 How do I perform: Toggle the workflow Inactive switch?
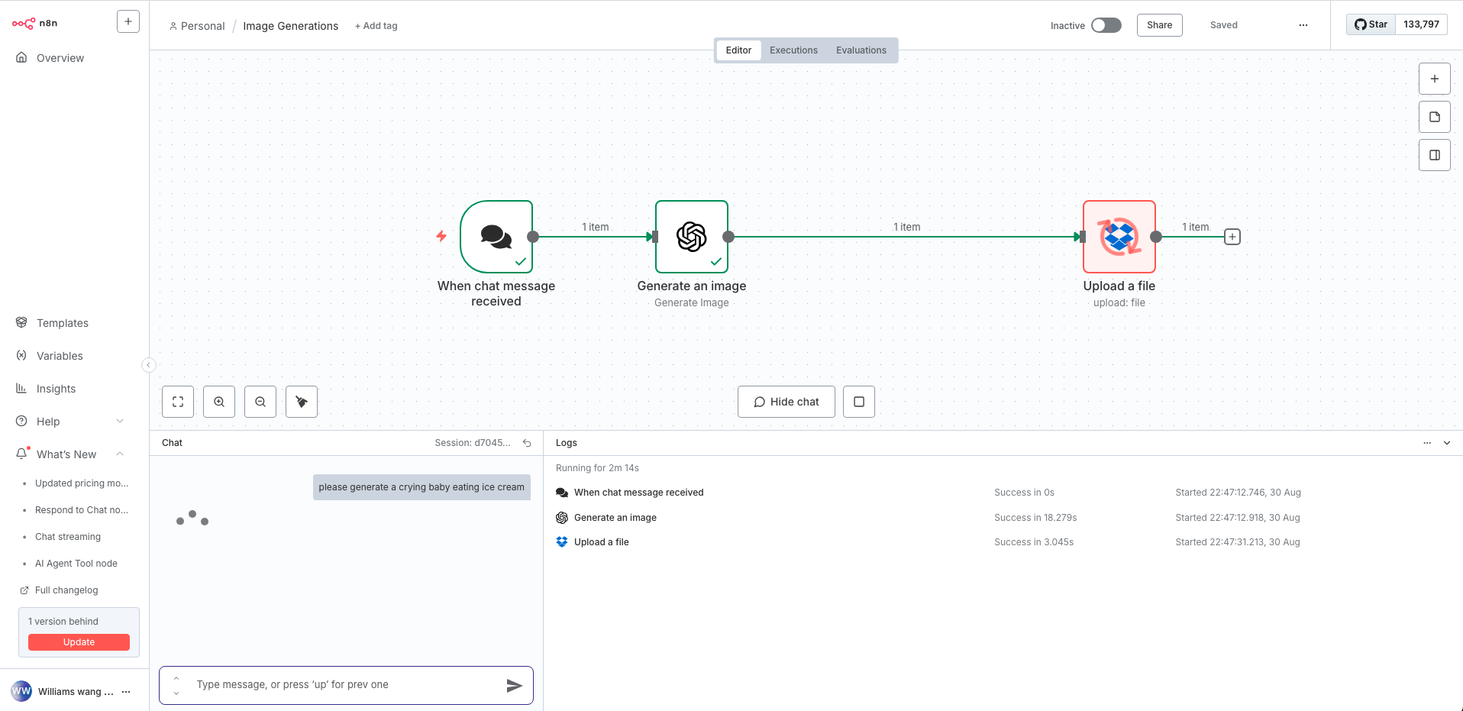coord(1106,25)
